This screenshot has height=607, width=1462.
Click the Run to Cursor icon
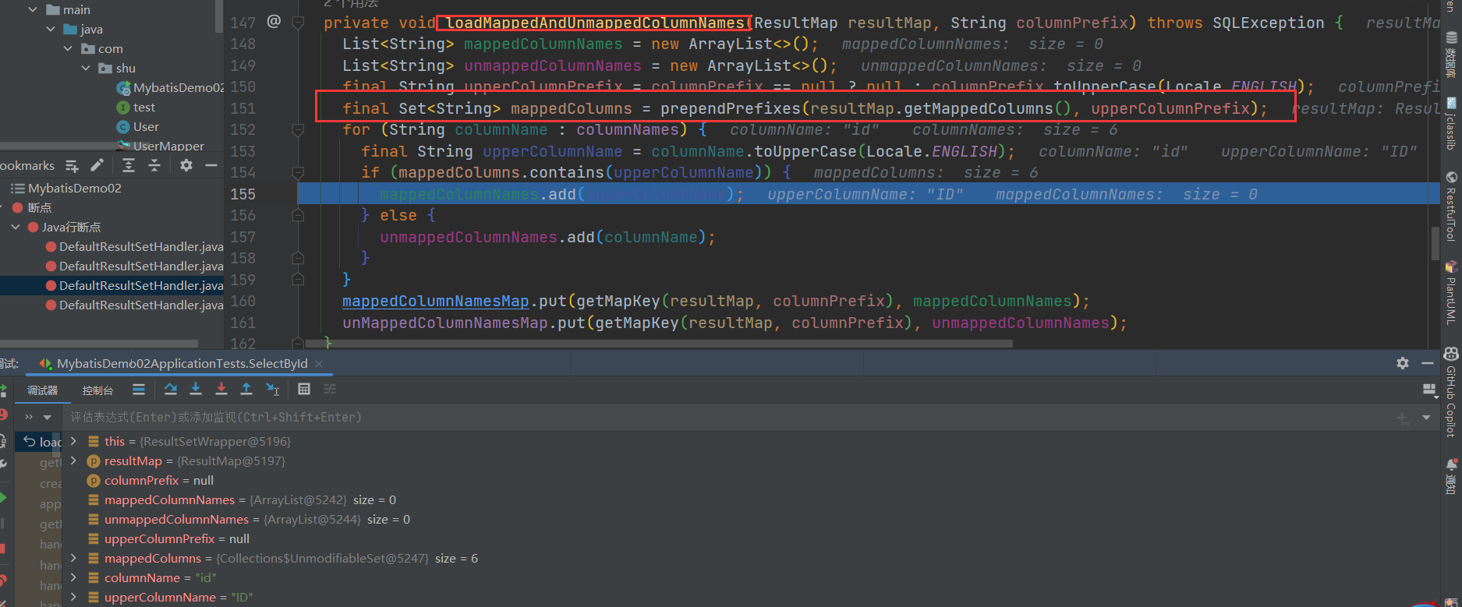click(272, 389)
